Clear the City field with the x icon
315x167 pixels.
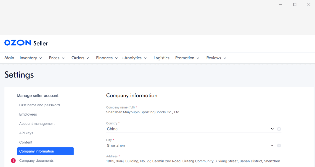coord(279,146)
